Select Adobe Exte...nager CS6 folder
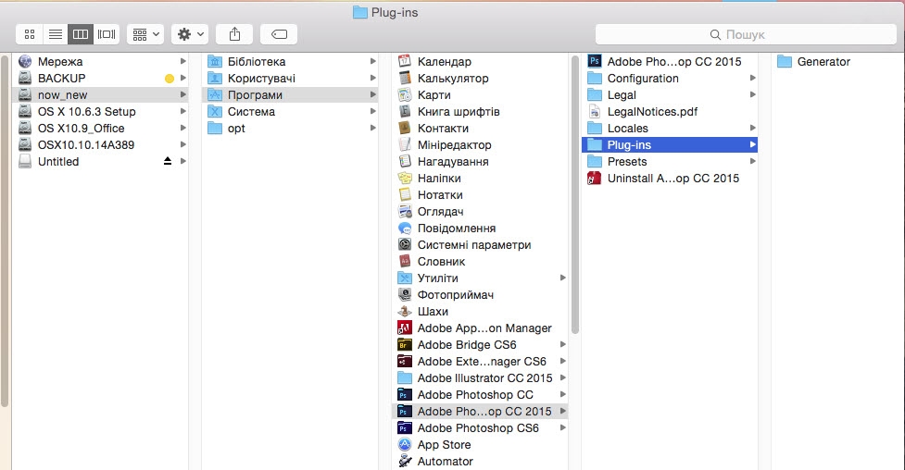 tap(480, 361)
